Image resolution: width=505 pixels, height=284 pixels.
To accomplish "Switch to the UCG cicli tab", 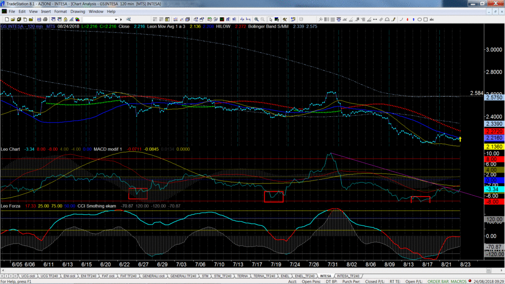I will (x=28, y=276).
